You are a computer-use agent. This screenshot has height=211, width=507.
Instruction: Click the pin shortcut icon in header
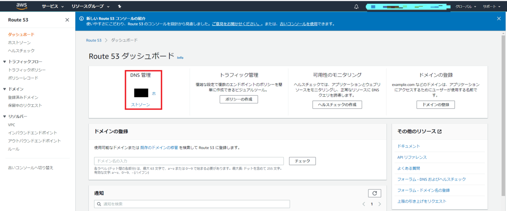click(x=120, y=7)
